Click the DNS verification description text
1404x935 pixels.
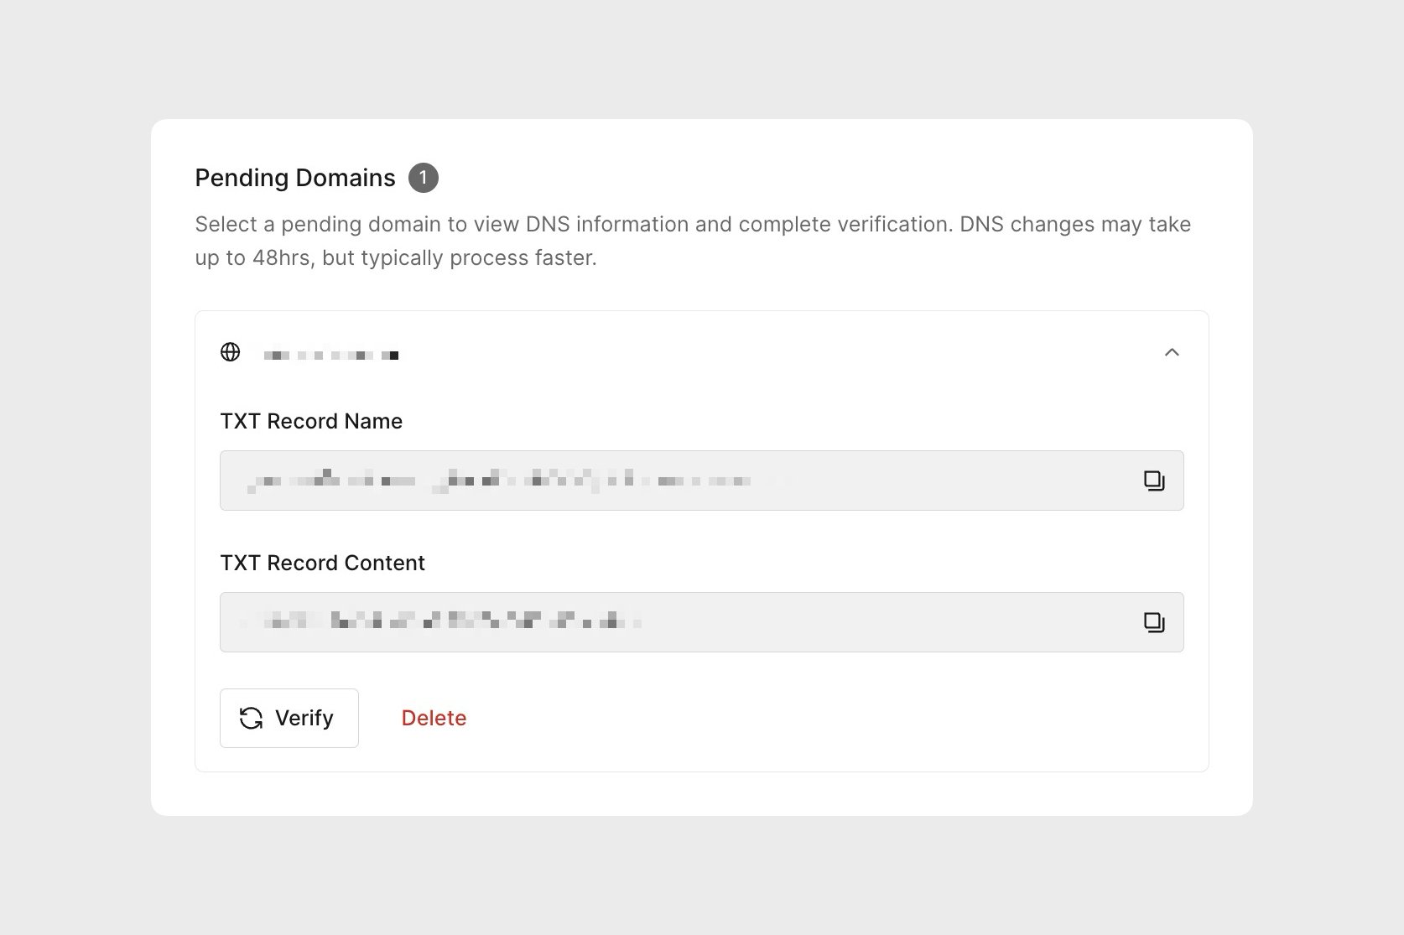tap(693, 241)
